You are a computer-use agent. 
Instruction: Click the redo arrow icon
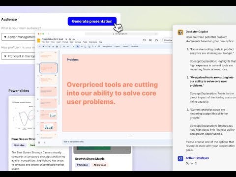tap(53, 47)
